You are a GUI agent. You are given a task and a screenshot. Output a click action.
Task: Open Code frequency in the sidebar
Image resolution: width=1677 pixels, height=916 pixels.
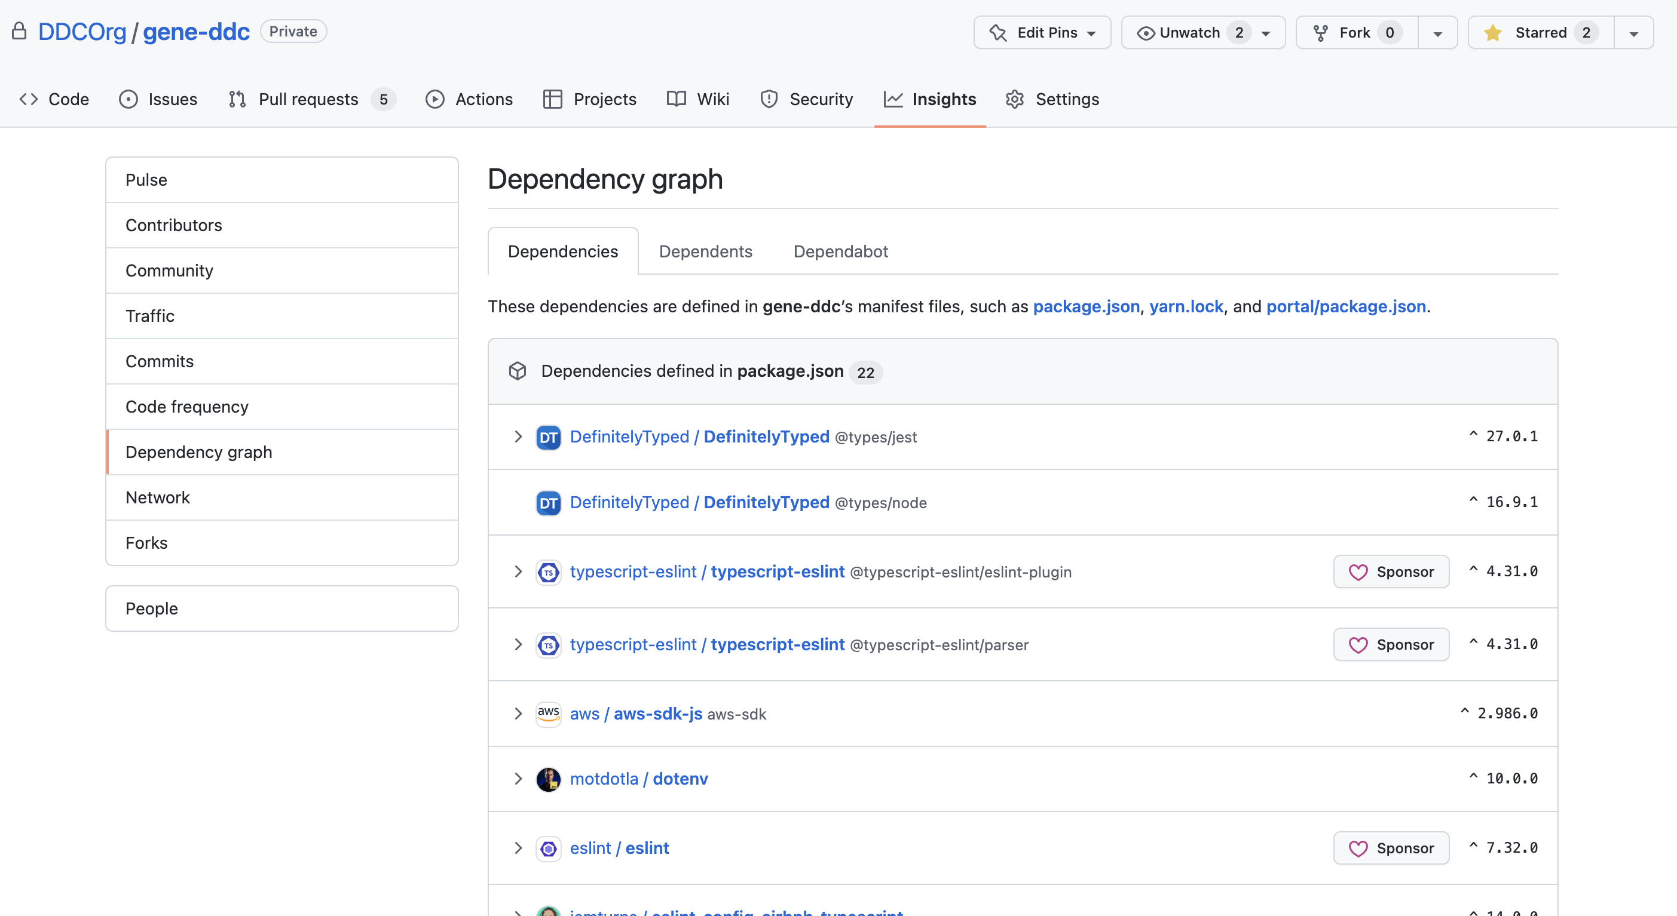[282, 407]
